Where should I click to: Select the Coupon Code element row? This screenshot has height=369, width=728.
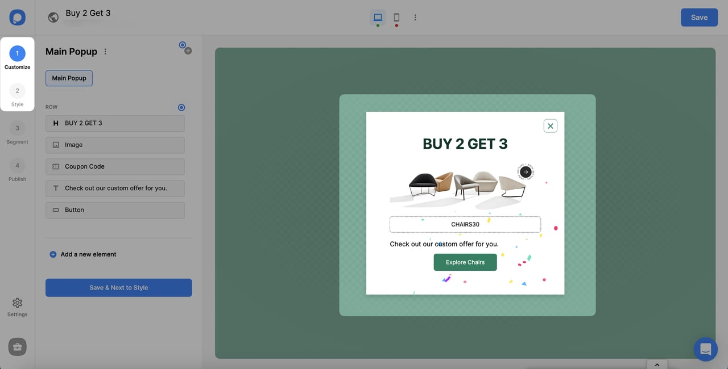click(115, 166)
